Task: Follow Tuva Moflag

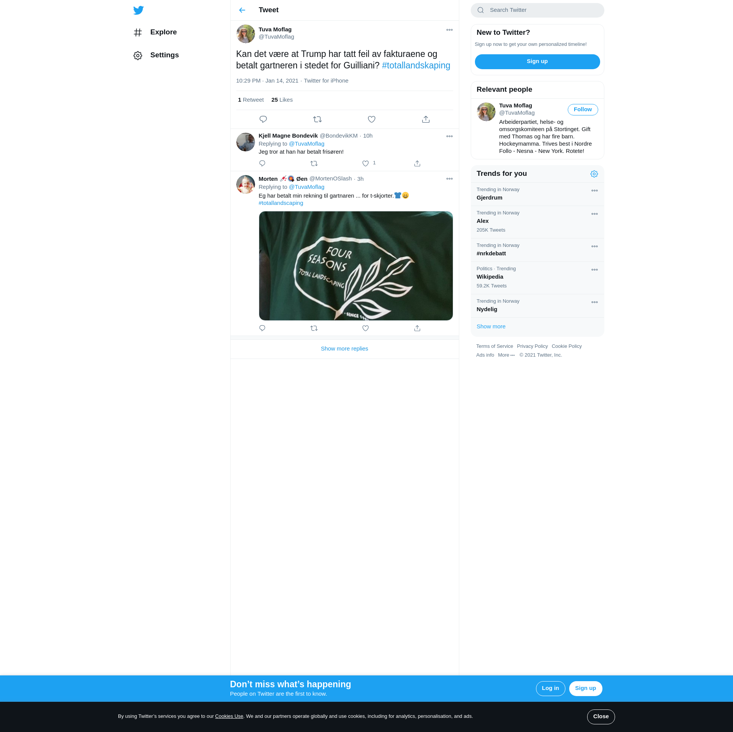Action: (583, 110)
